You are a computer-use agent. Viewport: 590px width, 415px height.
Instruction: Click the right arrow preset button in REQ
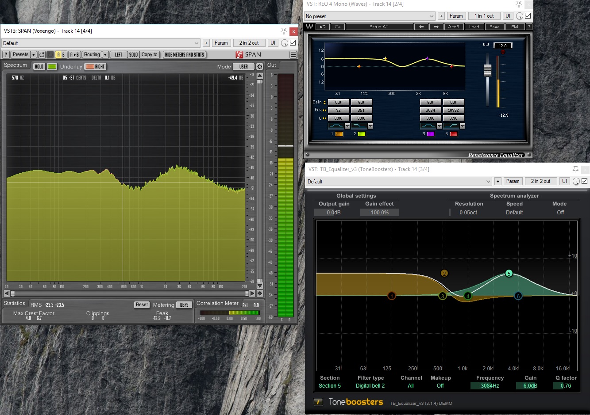(436, 27)
